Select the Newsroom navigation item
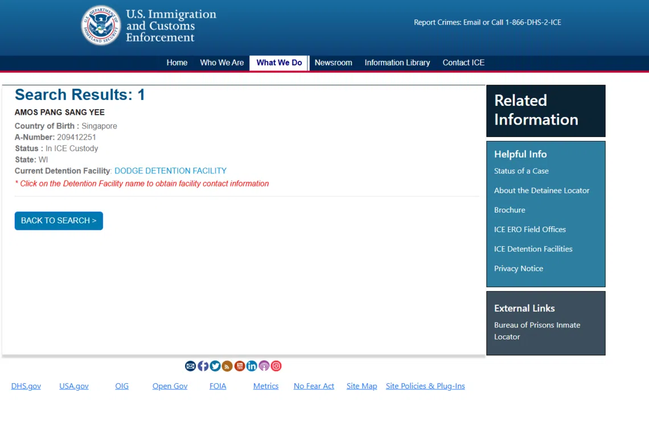Image resolution: width=649 pixels, height=432 pixels. point(333,63)
